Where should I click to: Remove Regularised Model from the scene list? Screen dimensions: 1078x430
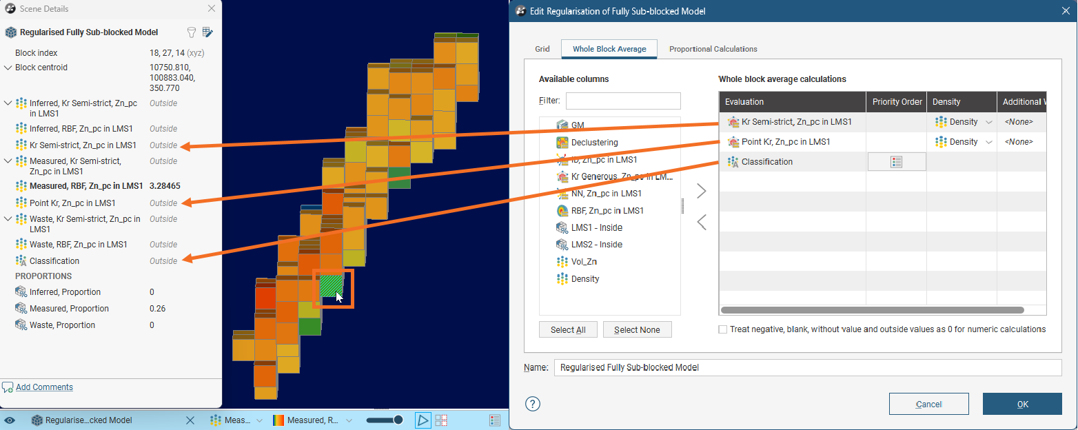click(191, 420)
